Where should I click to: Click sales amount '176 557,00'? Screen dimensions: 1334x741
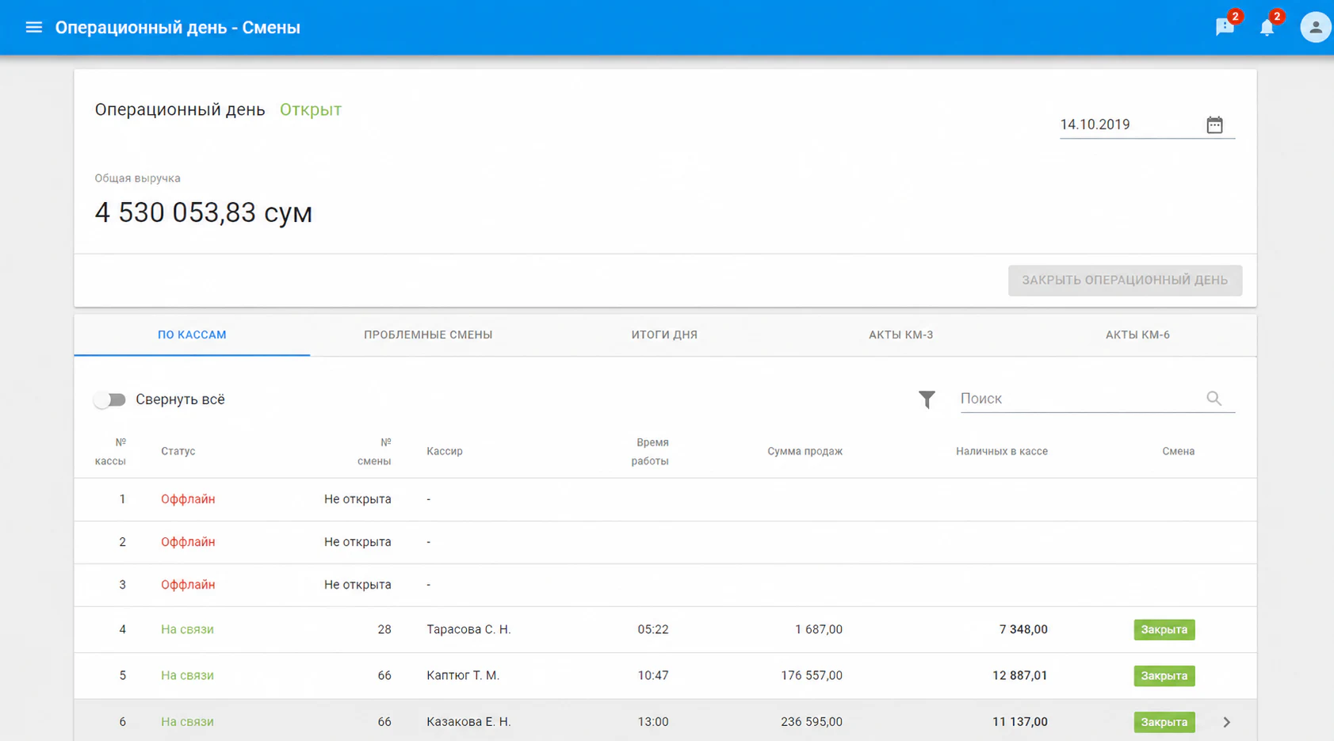(812, 675)
